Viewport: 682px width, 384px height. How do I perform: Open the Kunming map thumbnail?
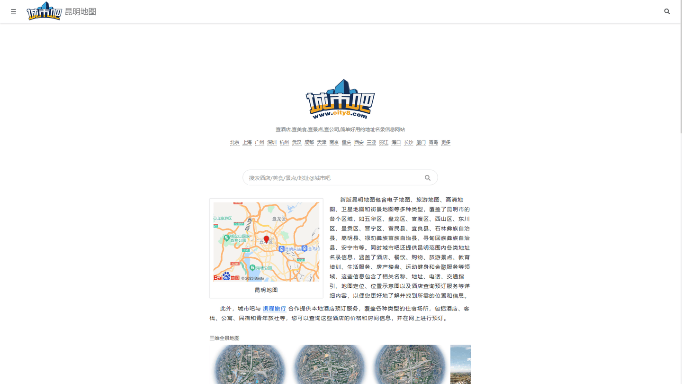click(266, 242)
